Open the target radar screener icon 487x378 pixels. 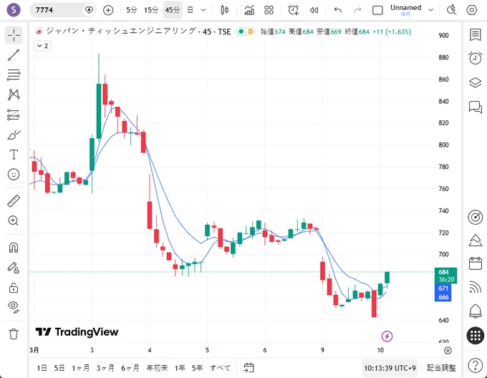(476, 217)
